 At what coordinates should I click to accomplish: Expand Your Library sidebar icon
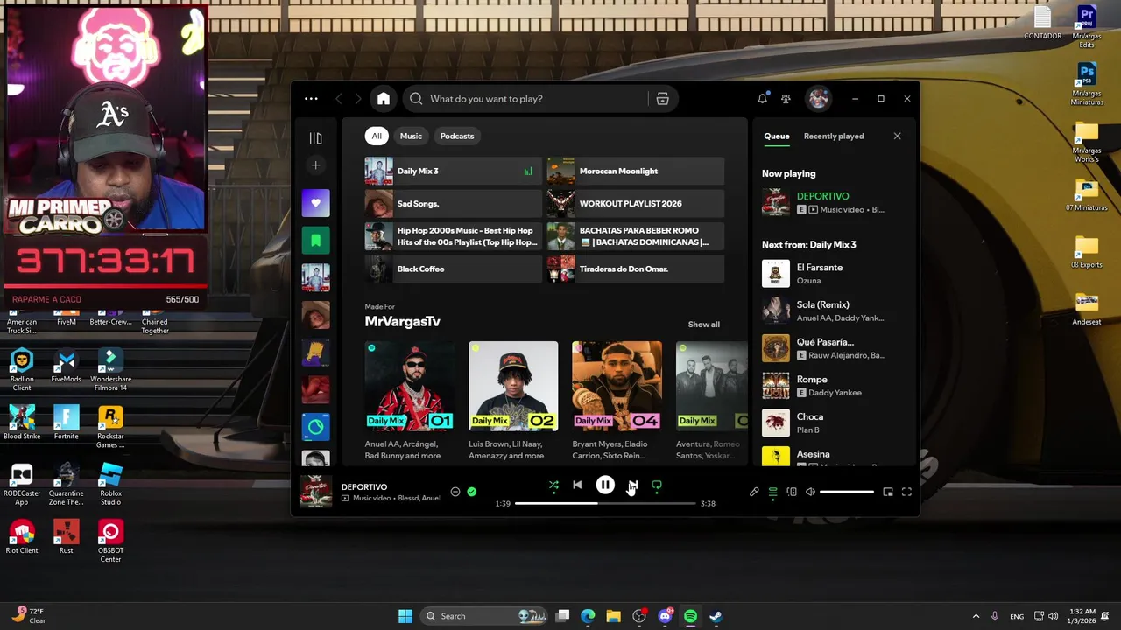[x=315, y=138]
